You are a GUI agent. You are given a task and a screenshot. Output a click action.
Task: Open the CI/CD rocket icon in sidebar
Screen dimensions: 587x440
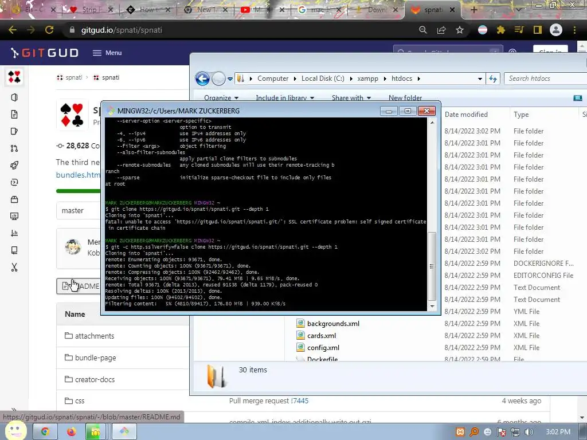[x=14, y=166]
